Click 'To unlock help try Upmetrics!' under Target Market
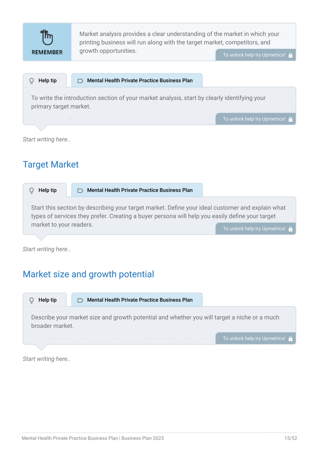 click(256, 229)
